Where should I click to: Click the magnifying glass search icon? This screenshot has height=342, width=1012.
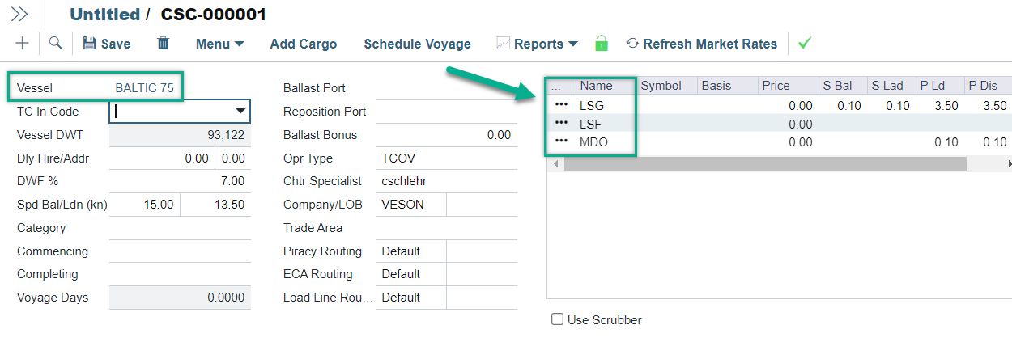[x=56, y=44]
